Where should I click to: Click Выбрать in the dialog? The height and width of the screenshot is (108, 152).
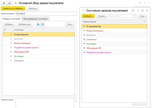[x=88, y=16]
